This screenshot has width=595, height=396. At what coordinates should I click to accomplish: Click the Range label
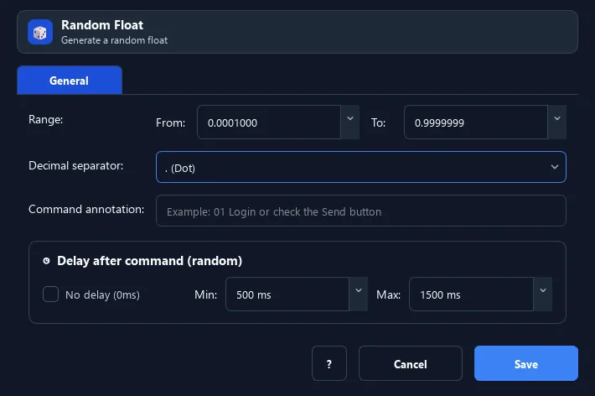click(x=45, y=119)
